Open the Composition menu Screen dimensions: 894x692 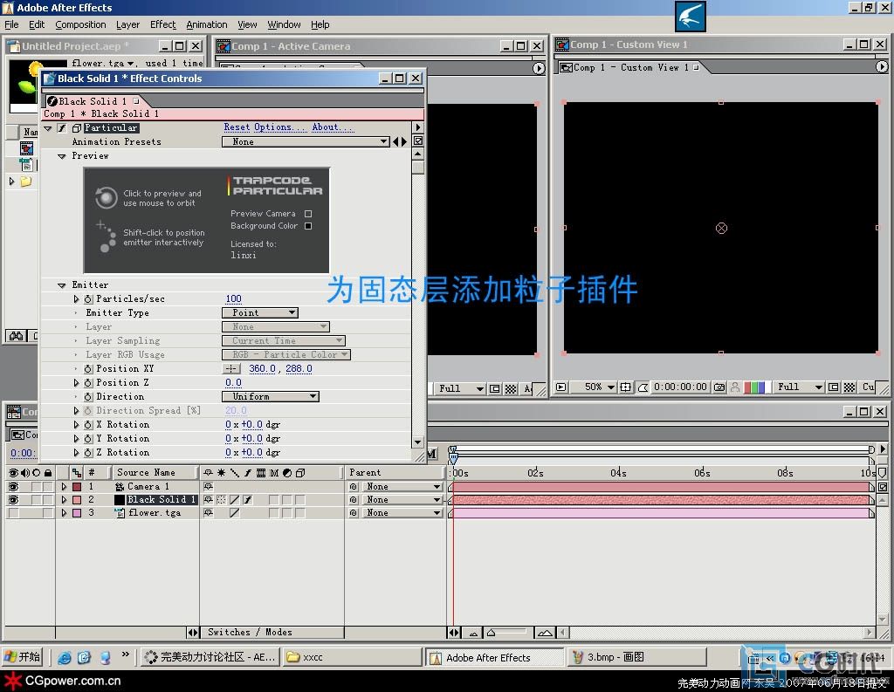click(80, 24)
